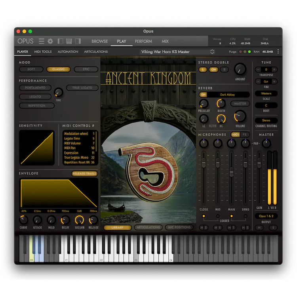The image size is (297, 297).
Task: Click the transpose plus button
Action: tap(274, 69)
